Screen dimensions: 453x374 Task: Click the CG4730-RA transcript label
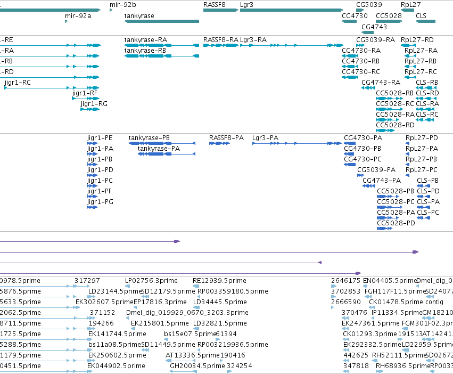(361, 50)
